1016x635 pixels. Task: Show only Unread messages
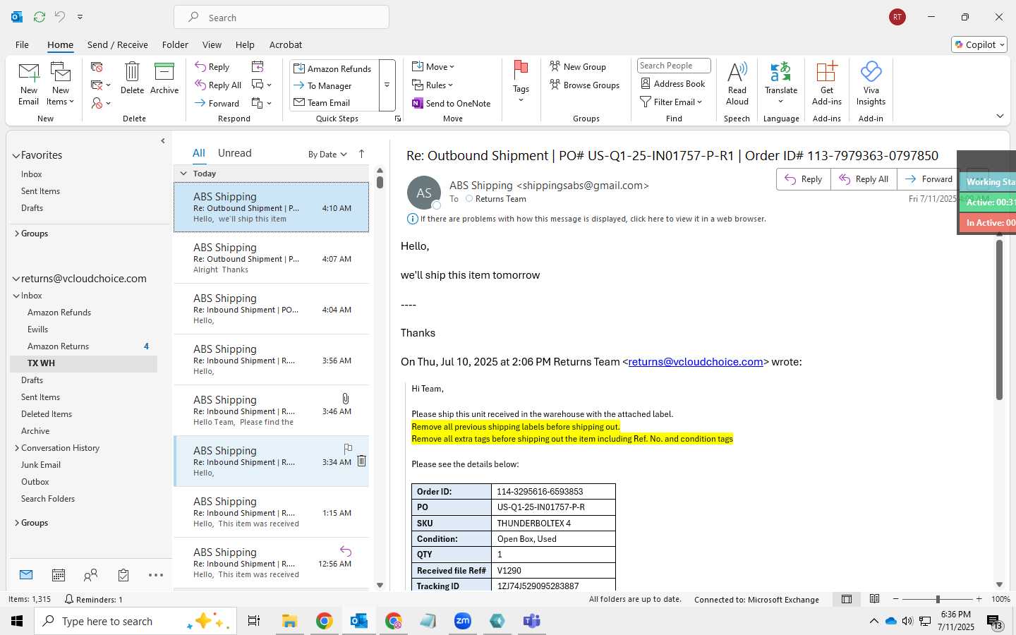click(x=234, y=153)
